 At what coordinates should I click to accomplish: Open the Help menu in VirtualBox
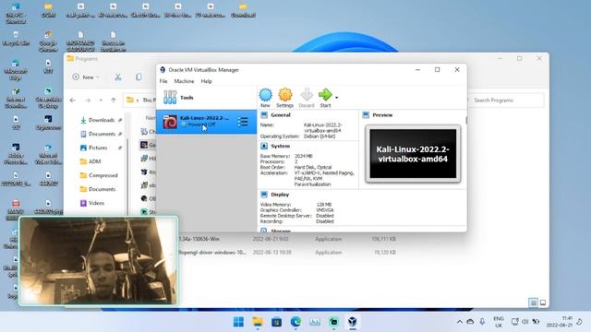[206, 81]
